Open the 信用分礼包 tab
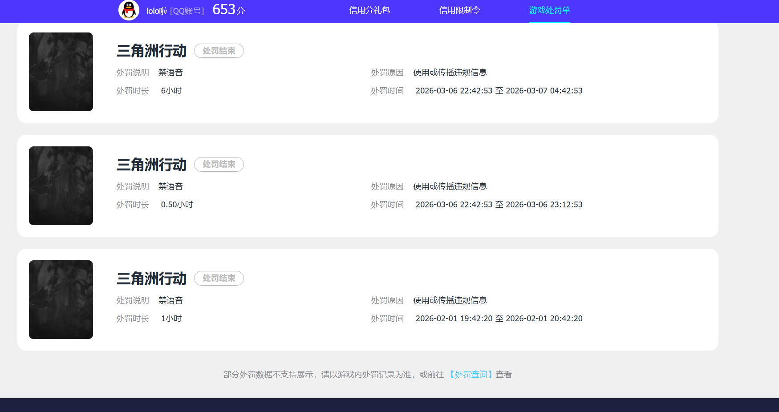The height and width of the screenshot is (412, 779). click(369, 10)
